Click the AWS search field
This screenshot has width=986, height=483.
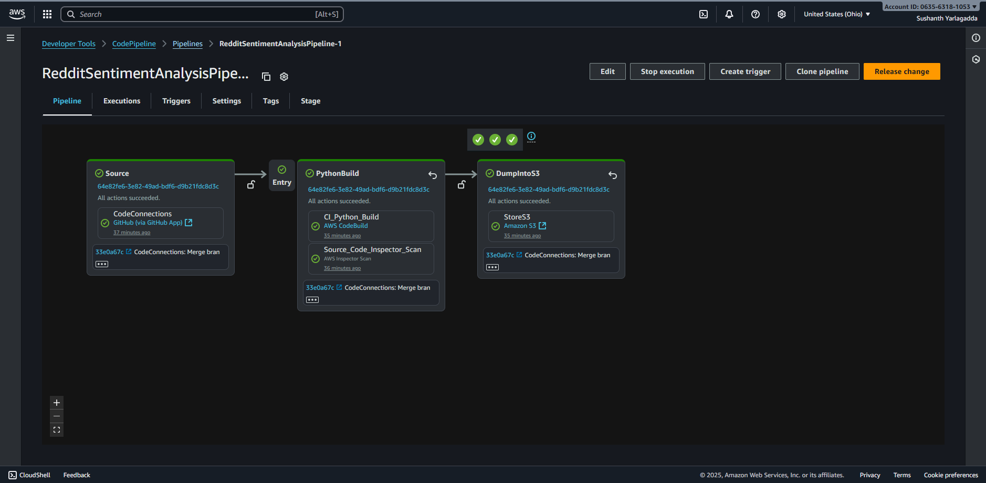[202, 14]
